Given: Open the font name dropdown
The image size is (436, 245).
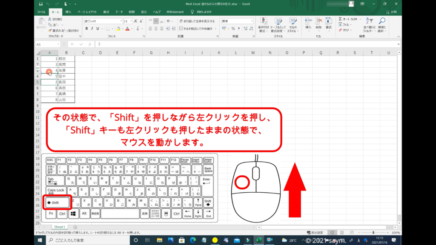Looking at the screenshot, I should (120, 21).
